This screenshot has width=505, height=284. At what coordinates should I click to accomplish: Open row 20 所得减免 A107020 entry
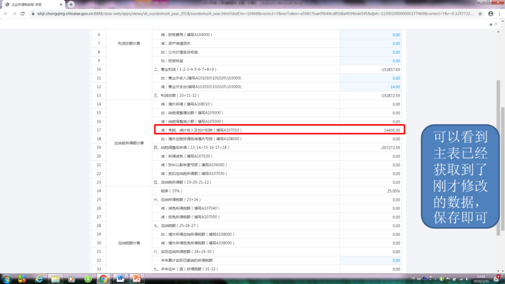coord(187,156)
